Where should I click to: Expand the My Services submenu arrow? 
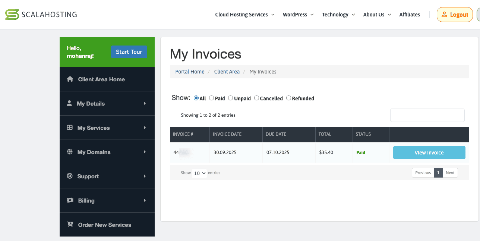tap(145, 128)
